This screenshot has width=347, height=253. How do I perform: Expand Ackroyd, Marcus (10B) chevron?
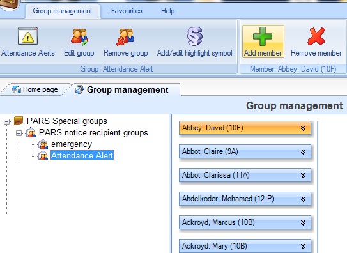pyautogui.click(x=303, y=223)
